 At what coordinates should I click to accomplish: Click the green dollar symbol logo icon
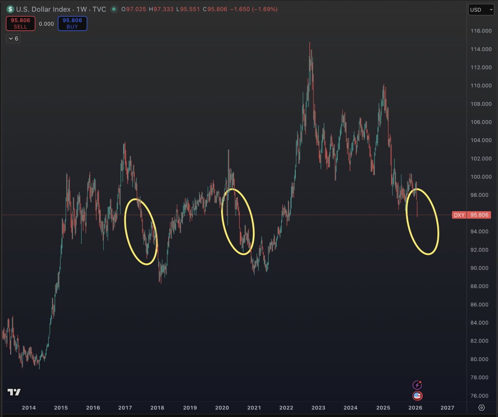pyautogui.click(x=10, y=9)
